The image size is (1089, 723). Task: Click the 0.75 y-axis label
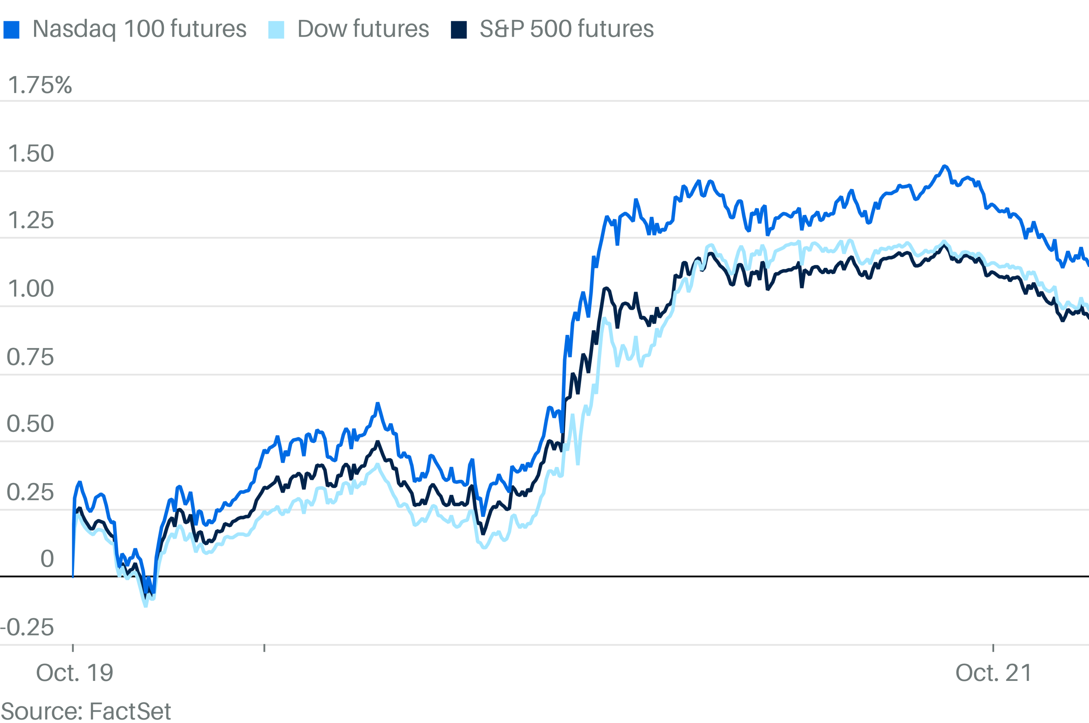[31, 357]
